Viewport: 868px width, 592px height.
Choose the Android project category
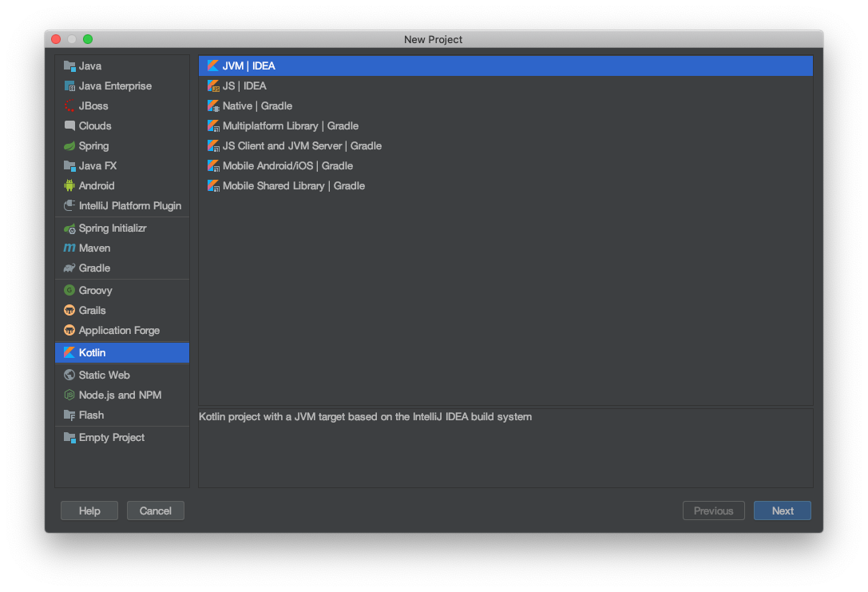coord(122,185)
